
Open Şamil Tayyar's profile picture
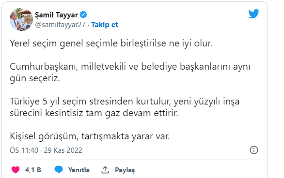(x=21, y=19)
